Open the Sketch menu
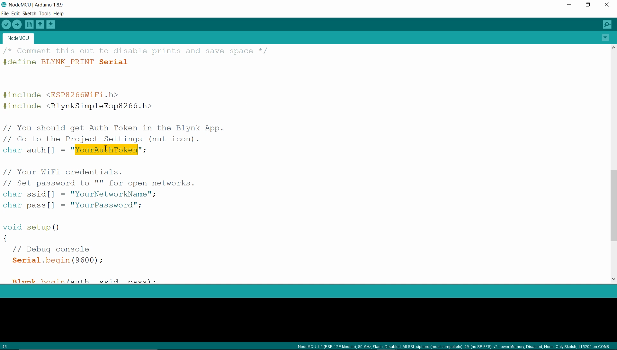This screenshot has width=617, height=350. [x=29, y=13]
